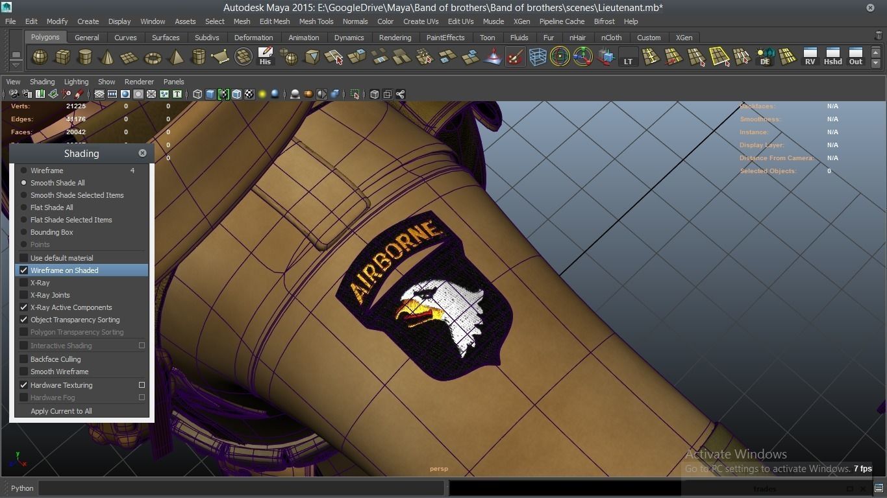Open the panel Panels menu
This screenshot has width=887, height=498.
[173, 82]
